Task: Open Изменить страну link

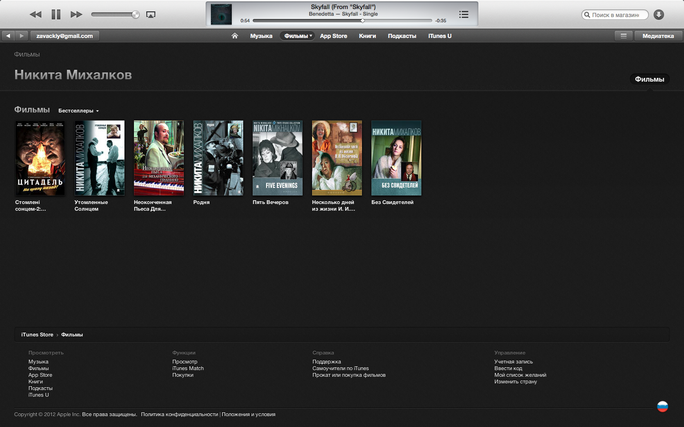Action: click(515, 381)
